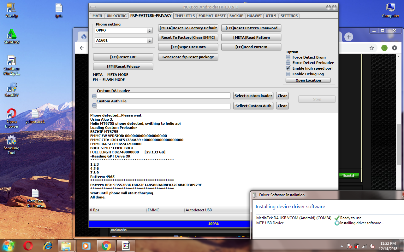Image resolution: width=404 pixels, height=252 pixels.
Task: Clear the Custom DA Loader path
Action: coord(282,96)
